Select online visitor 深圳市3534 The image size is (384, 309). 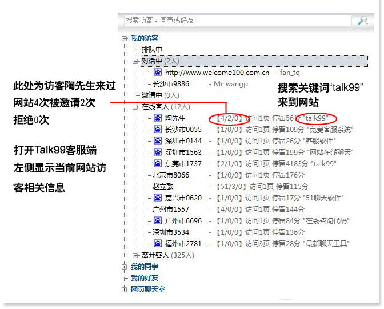click(171, 232)
